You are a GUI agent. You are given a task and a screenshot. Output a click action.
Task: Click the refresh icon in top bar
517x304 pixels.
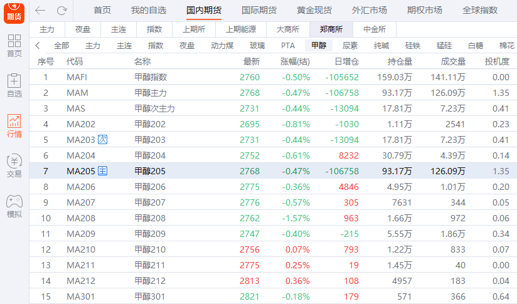pyautogui.click(x=61, y=11)
